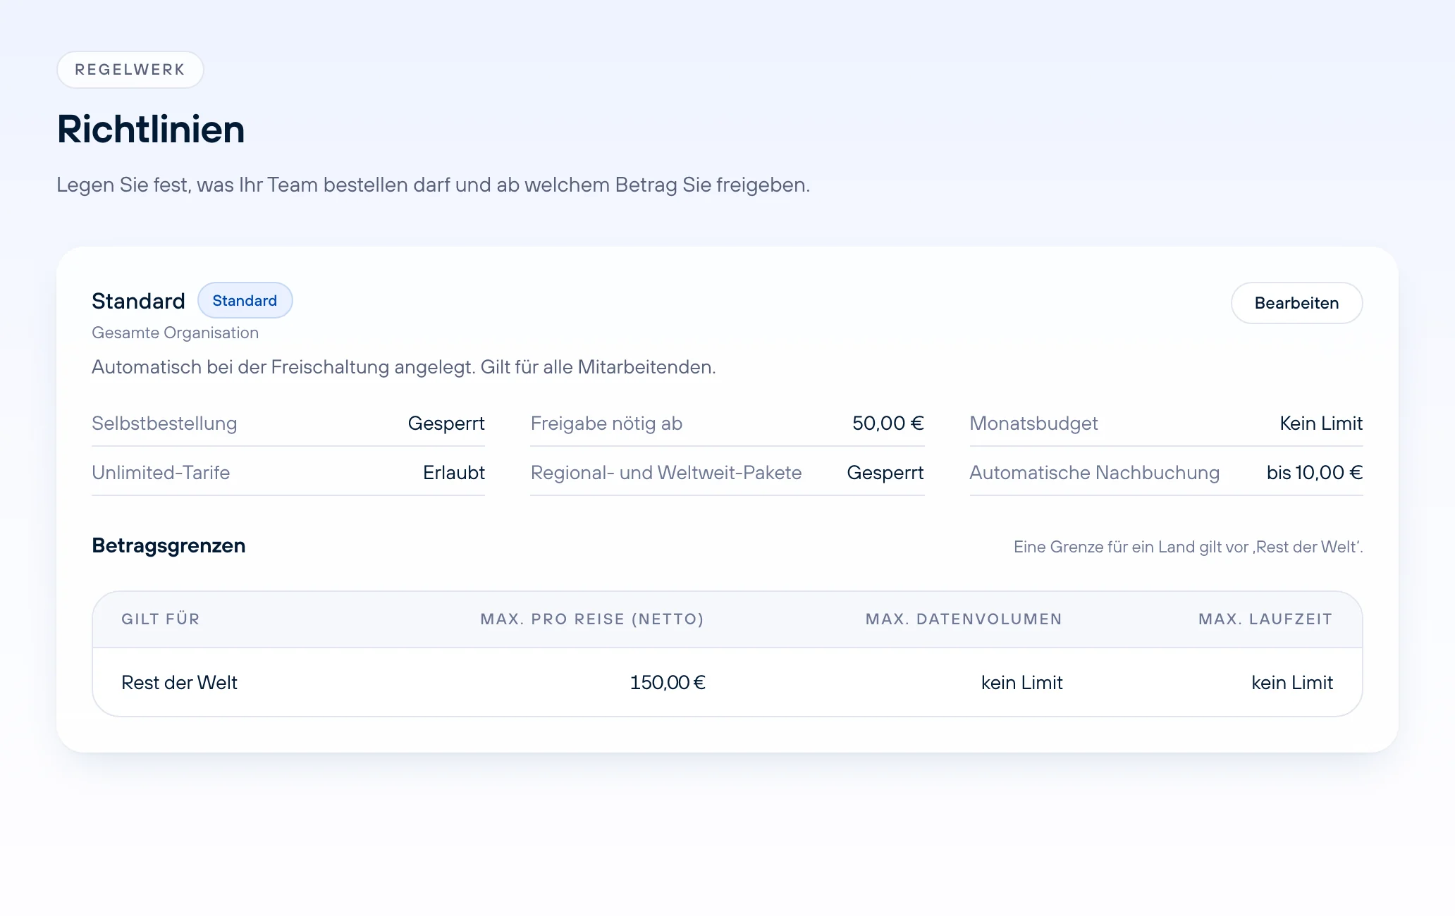The height and width of the screenshot is (916, 1455).
Task: Click the 'Regional- und Weltweit-Pakete' label
Action: coord(666,473)
